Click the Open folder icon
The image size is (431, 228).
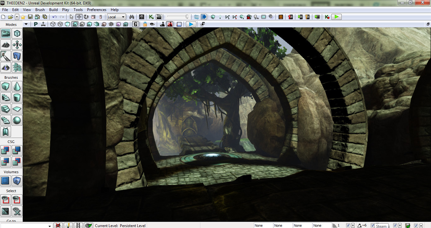click(x=10, y=17)
